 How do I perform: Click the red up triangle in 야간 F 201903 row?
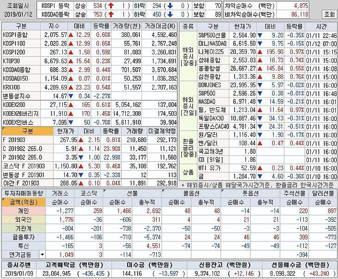click(x=81, y=184)
